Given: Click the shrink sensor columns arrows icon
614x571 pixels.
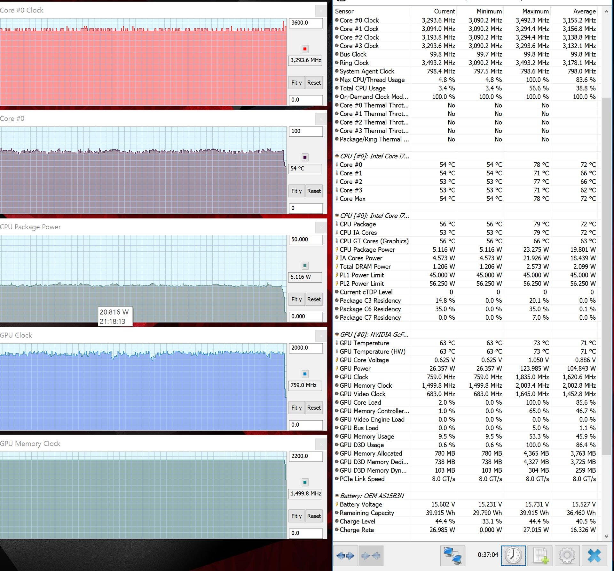Looking at the screenshot, I should pos(371,556).
